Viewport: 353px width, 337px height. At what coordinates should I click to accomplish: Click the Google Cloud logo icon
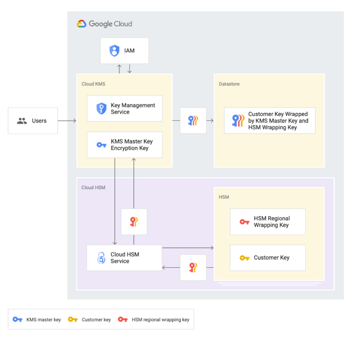[81, 24]
